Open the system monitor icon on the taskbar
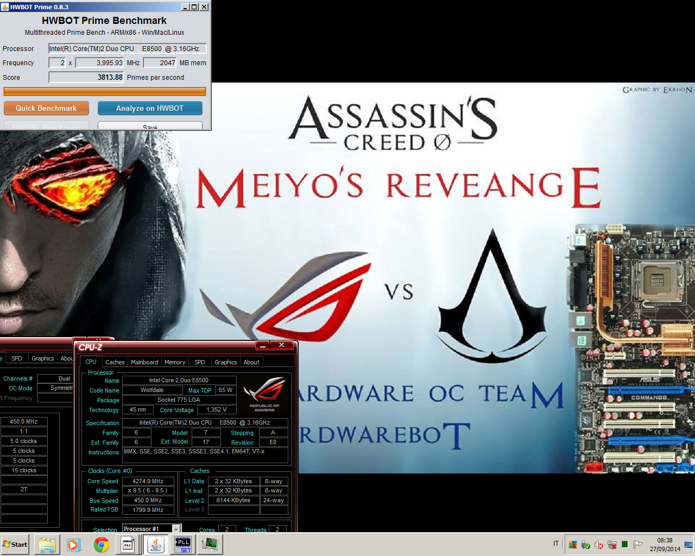The width and height of the screenshot is (695, 556). pos(210,545)
